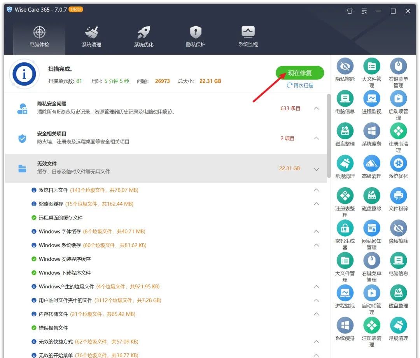The image size is (420, 358).
Task: Expand the Windows产生的垃圾文件 row chevron
Action: 316,286
